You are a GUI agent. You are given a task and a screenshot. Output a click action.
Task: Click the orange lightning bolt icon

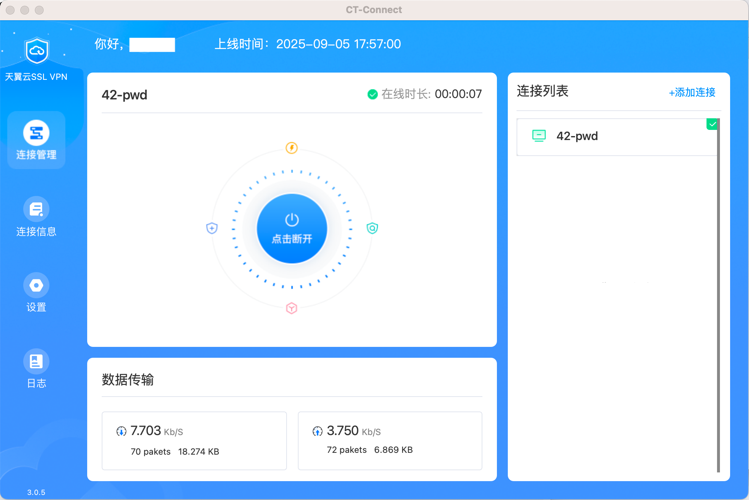292,148
